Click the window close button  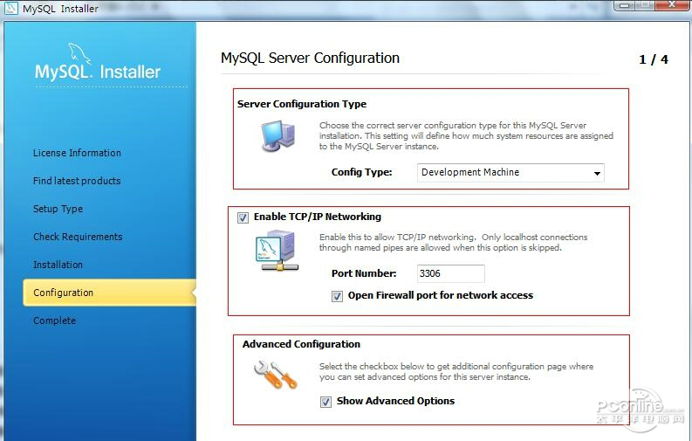coord(672,5)
